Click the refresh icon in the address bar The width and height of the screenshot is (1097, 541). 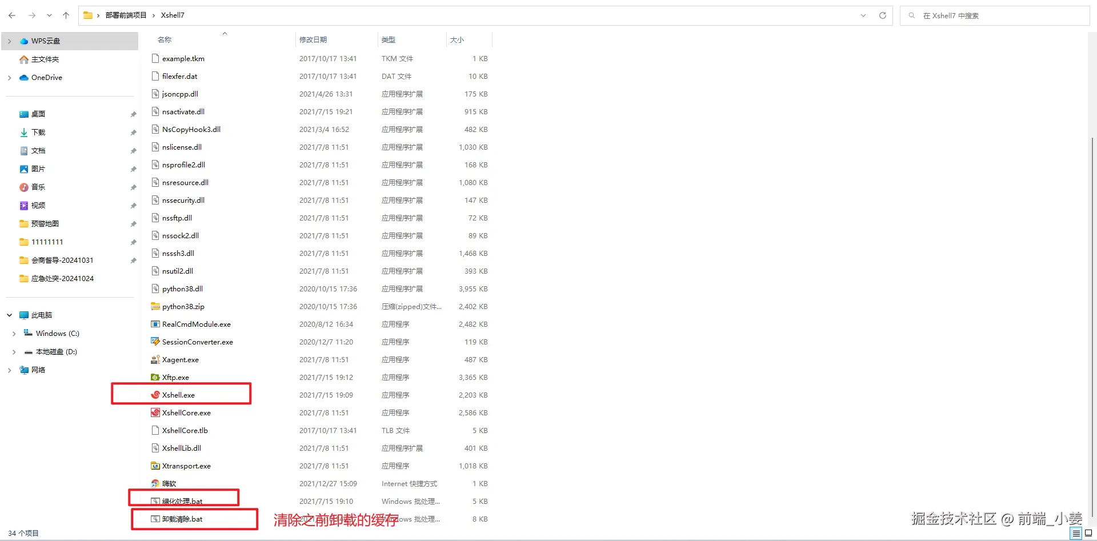[882, 15]
